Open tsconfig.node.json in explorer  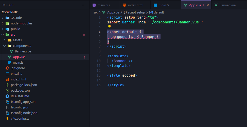point(24,113)
